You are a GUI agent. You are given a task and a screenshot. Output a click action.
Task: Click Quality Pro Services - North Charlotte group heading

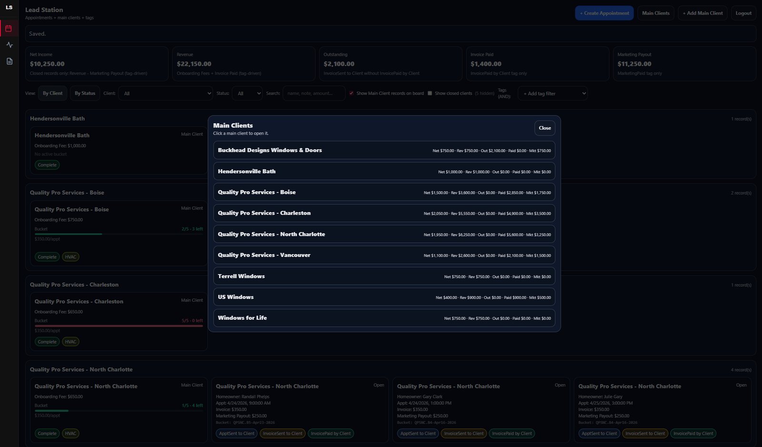point(81,370)
